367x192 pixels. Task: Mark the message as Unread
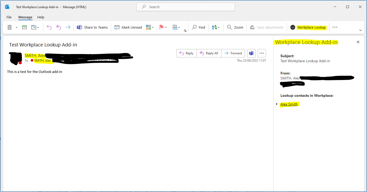tap(128, 27)
